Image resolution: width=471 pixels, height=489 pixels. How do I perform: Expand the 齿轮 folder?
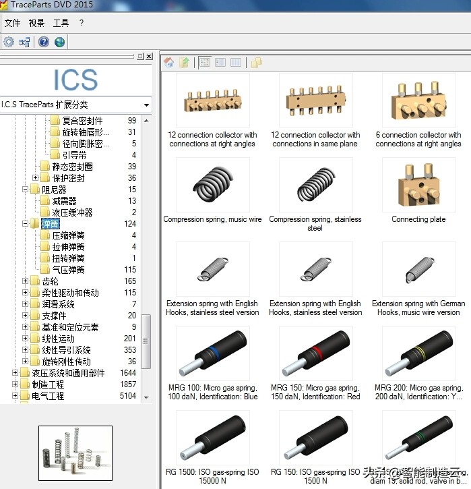pos(25,281)
